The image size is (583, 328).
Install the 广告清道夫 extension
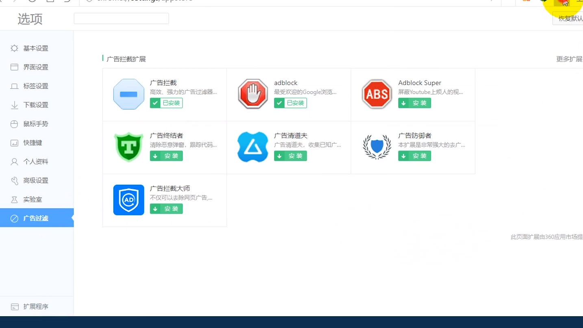[290, 156]
